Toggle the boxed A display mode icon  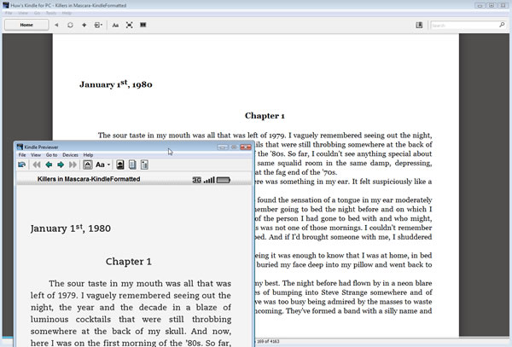(x=88, y=165)
